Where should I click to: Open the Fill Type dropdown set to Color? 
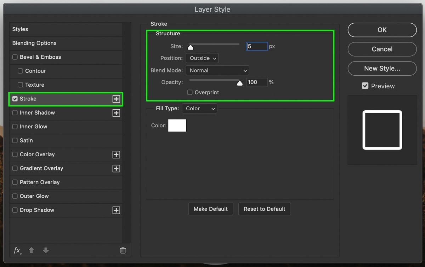pyautogui.click(x=199, y=109)
